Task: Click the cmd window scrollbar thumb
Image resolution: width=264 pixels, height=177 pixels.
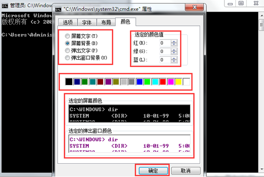Action: pos(262,25)
